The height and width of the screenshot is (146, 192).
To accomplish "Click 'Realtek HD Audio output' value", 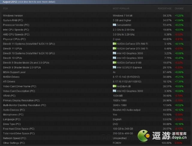I will [127, 110].
